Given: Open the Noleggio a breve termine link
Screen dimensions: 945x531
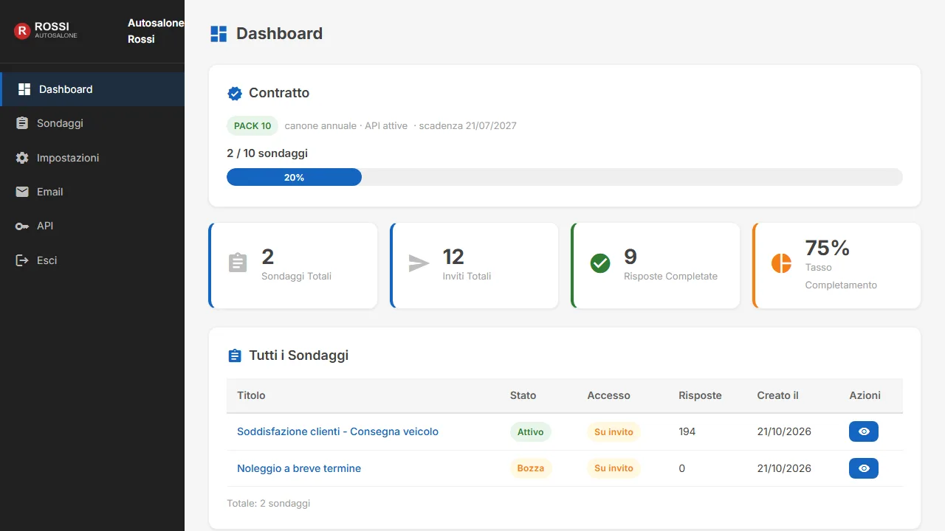Looking at the screenshot, I should pos(299,468).
